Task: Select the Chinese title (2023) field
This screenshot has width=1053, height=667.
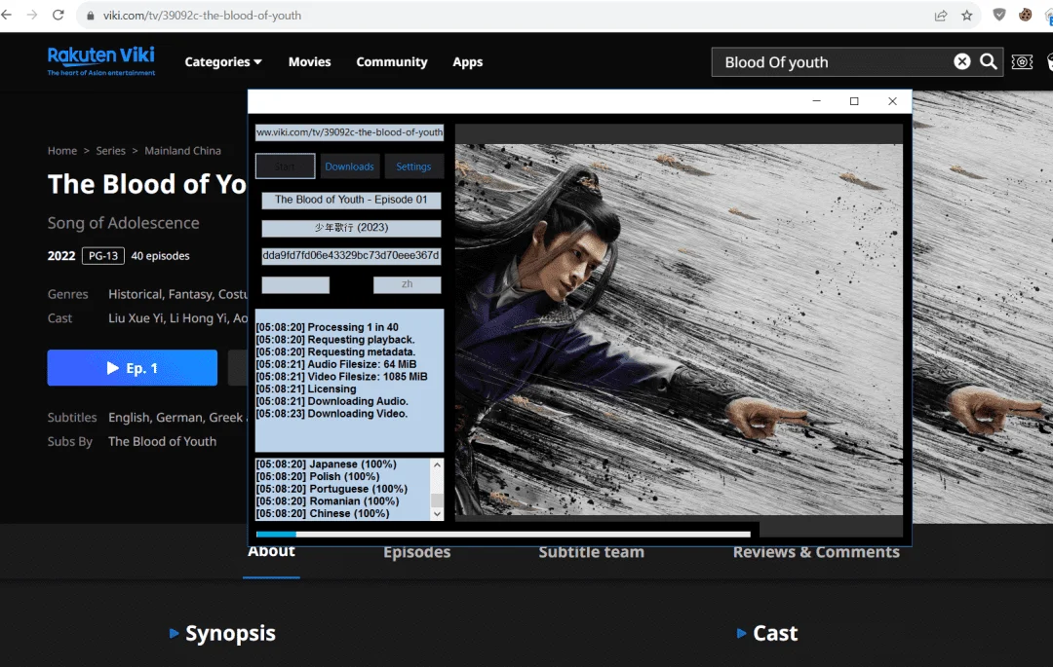Action: coord(351,228)
